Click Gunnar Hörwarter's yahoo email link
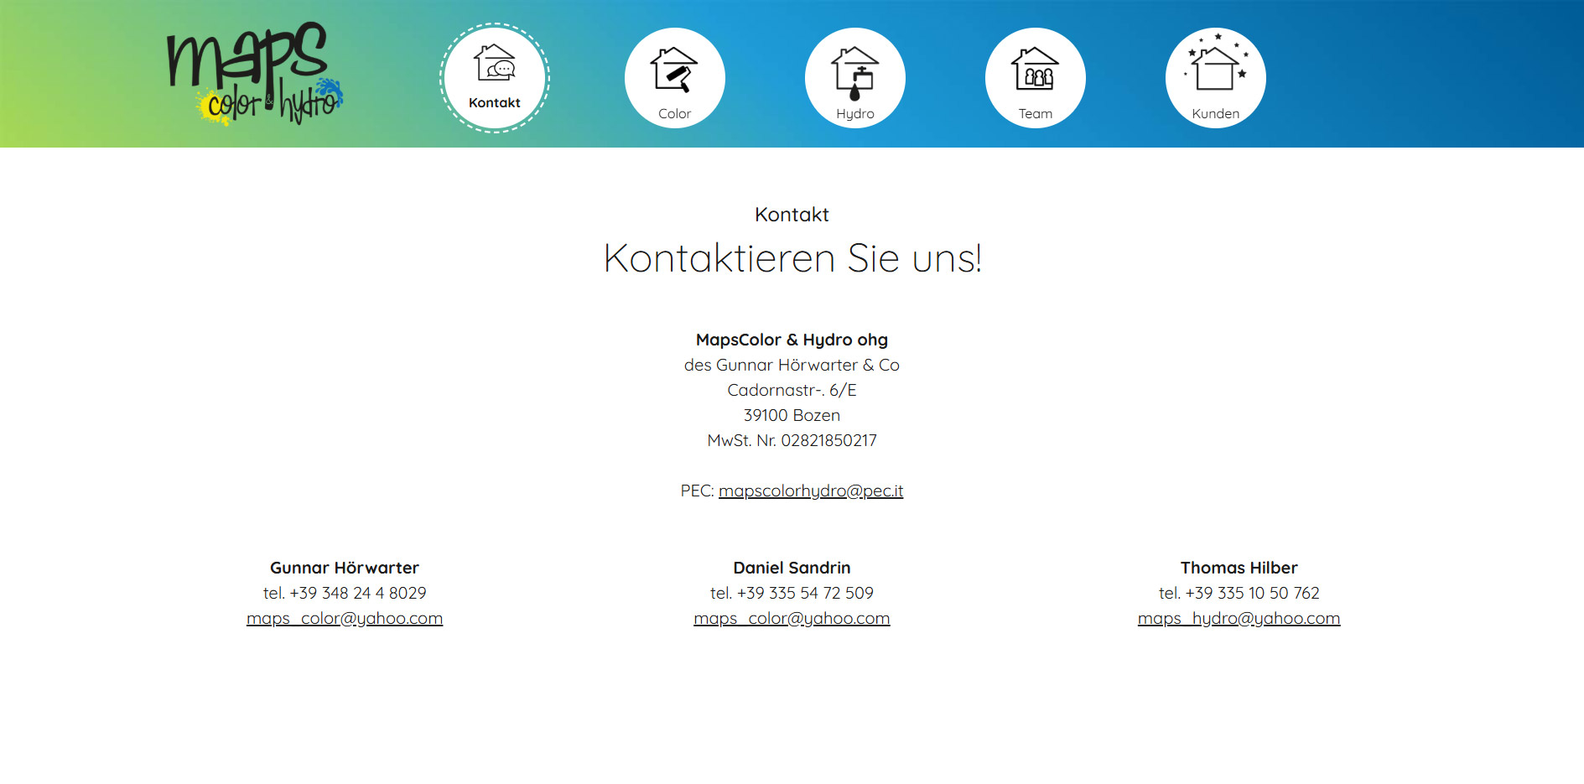Screen dimensions: 1584x784 pyautogui.click(x=345, y=618)
